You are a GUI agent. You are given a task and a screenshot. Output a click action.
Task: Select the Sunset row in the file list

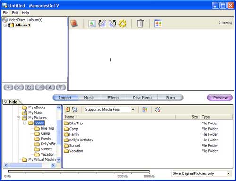click(x=148, y=146)
